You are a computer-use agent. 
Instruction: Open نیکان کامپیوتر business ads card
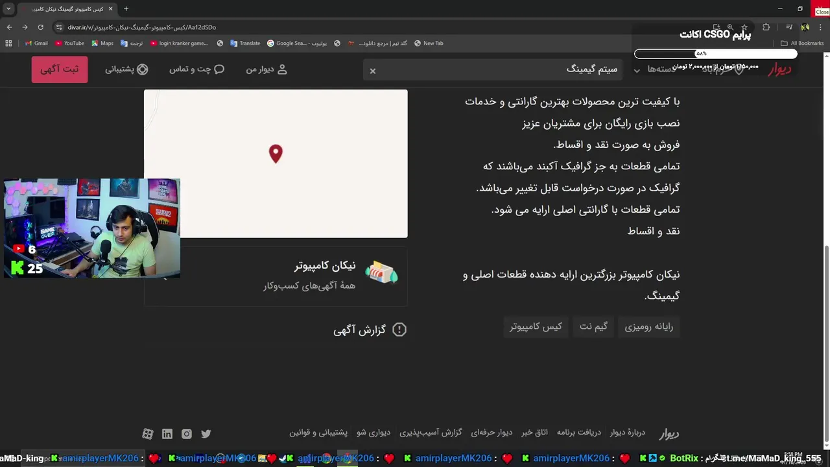point(276,275)
